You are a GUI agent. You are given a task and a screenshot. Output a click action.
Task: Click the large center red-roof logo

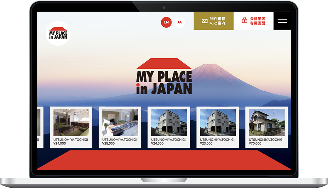(164, 77)
